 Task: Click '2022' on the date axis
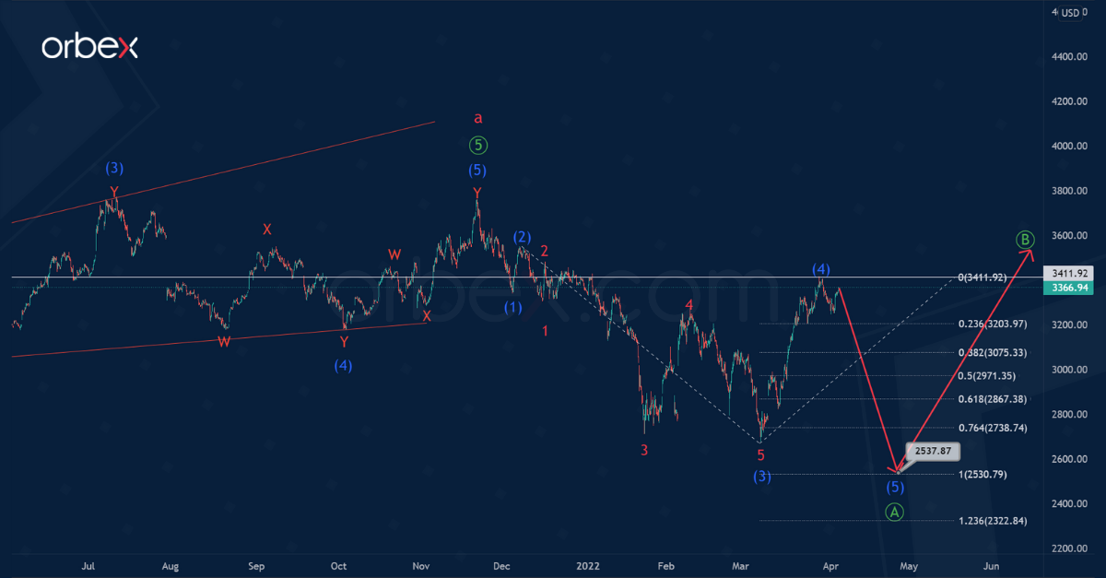coord(587,566)
